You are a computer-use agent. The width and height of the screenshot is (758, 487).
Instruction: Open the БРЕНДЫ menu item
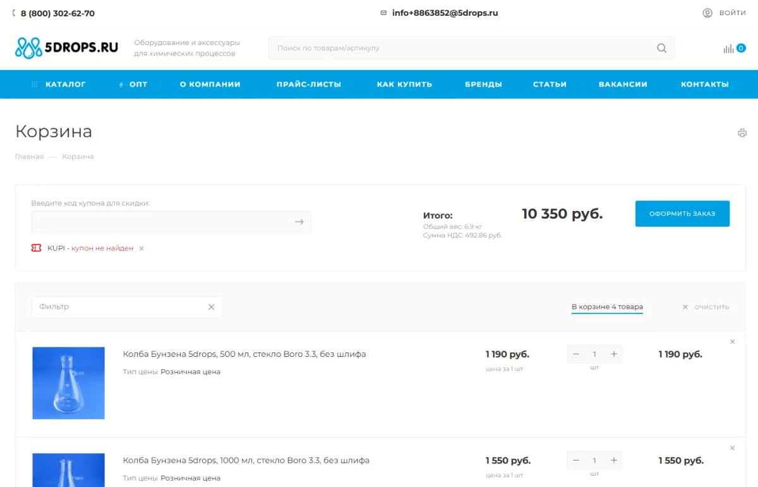click(483, 84)
